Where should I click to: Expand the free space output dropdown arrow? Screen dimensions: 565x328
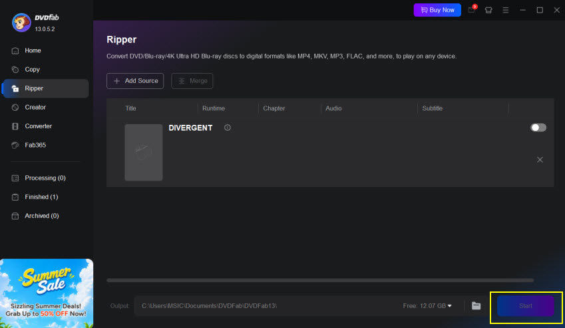(449, 305)
